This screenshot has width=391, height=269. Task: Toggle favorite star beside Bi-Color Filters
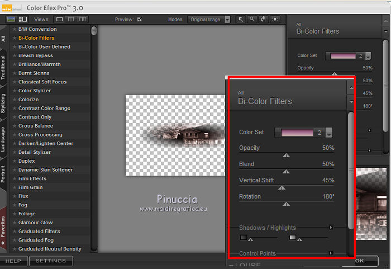point(15,38)
